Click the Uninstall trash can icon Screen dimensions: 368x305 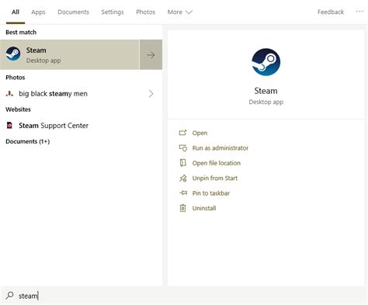(182, 208)
